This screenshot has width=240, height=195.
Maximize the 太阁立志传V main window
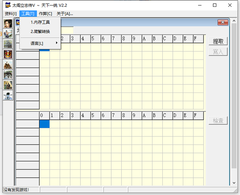(214, 5)
